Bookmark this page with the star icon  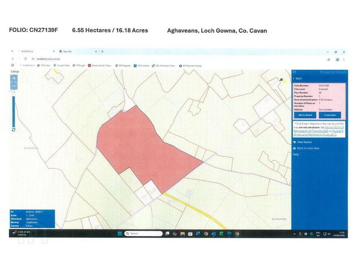(x=329, y=60)
